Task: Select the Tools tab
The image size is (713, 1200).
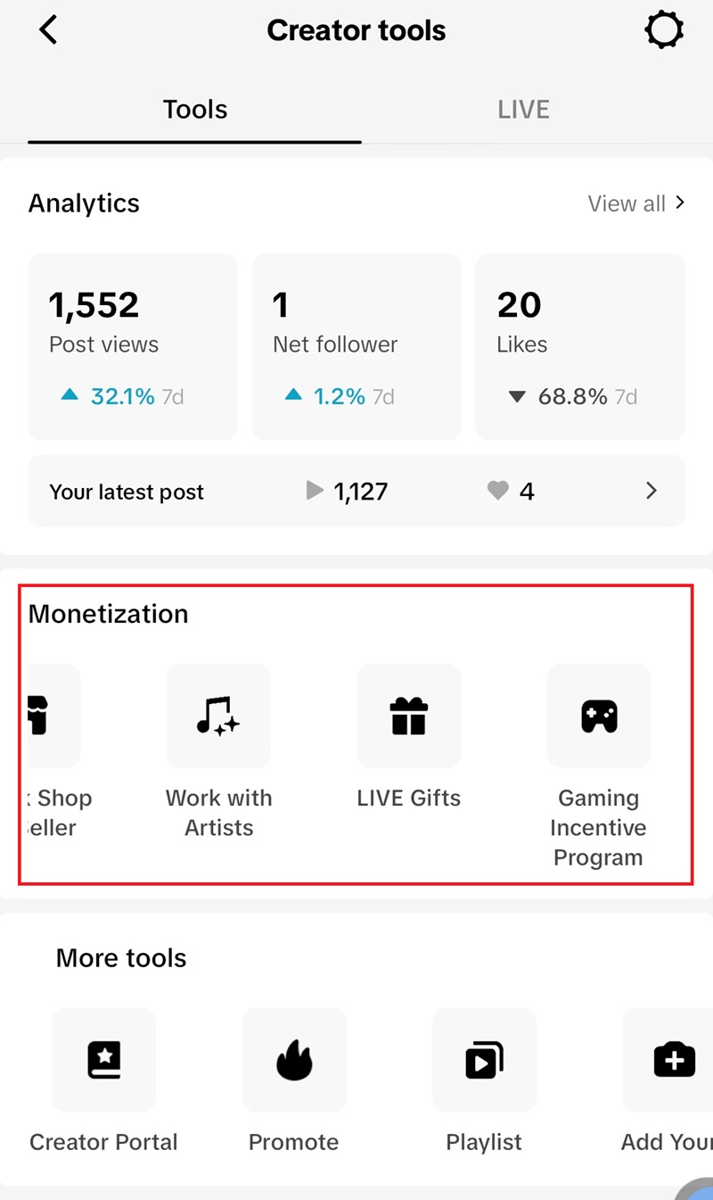Action: point(195,110)
